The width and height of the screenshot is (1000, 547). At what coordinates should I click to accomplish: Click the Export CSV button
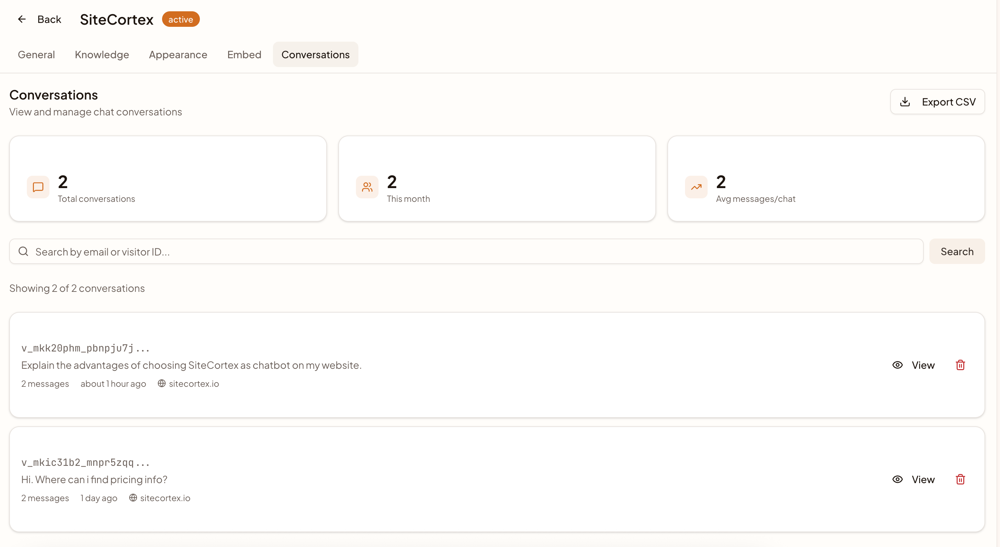(x=937, y=102)
